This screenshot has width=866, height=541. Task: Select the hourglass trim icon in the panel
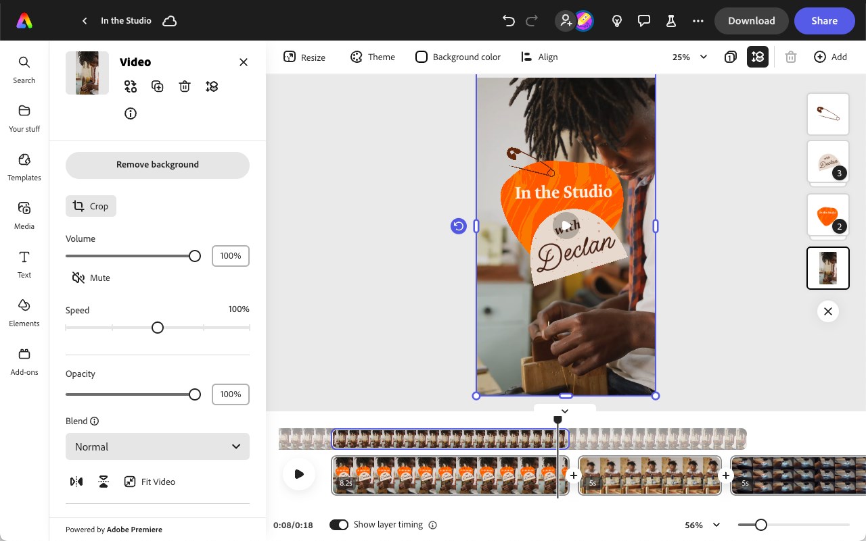coord(104,482)
